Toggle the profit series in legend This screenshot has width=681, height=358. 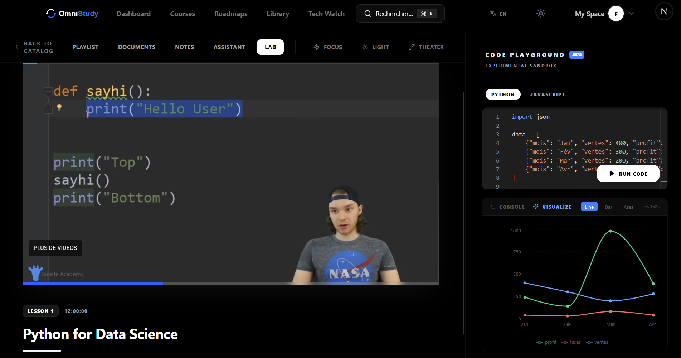point(546,342)
